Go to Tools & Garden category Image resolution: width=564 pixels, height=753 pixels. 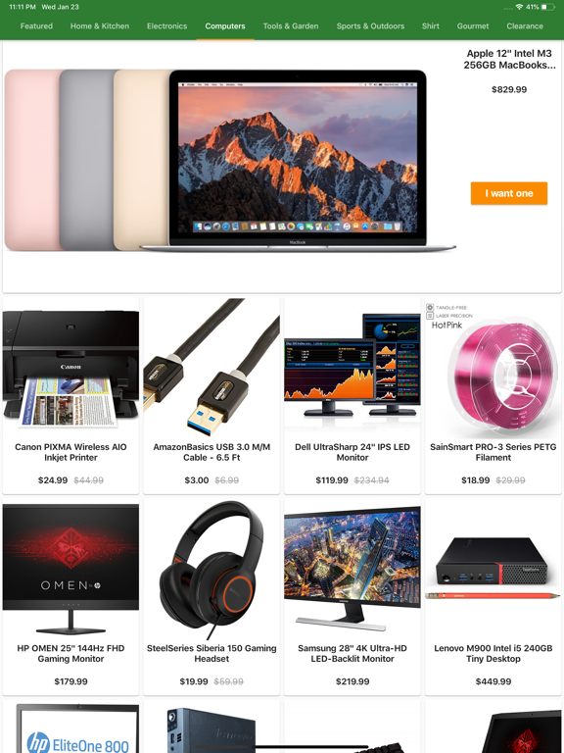[x=291, y=25]
